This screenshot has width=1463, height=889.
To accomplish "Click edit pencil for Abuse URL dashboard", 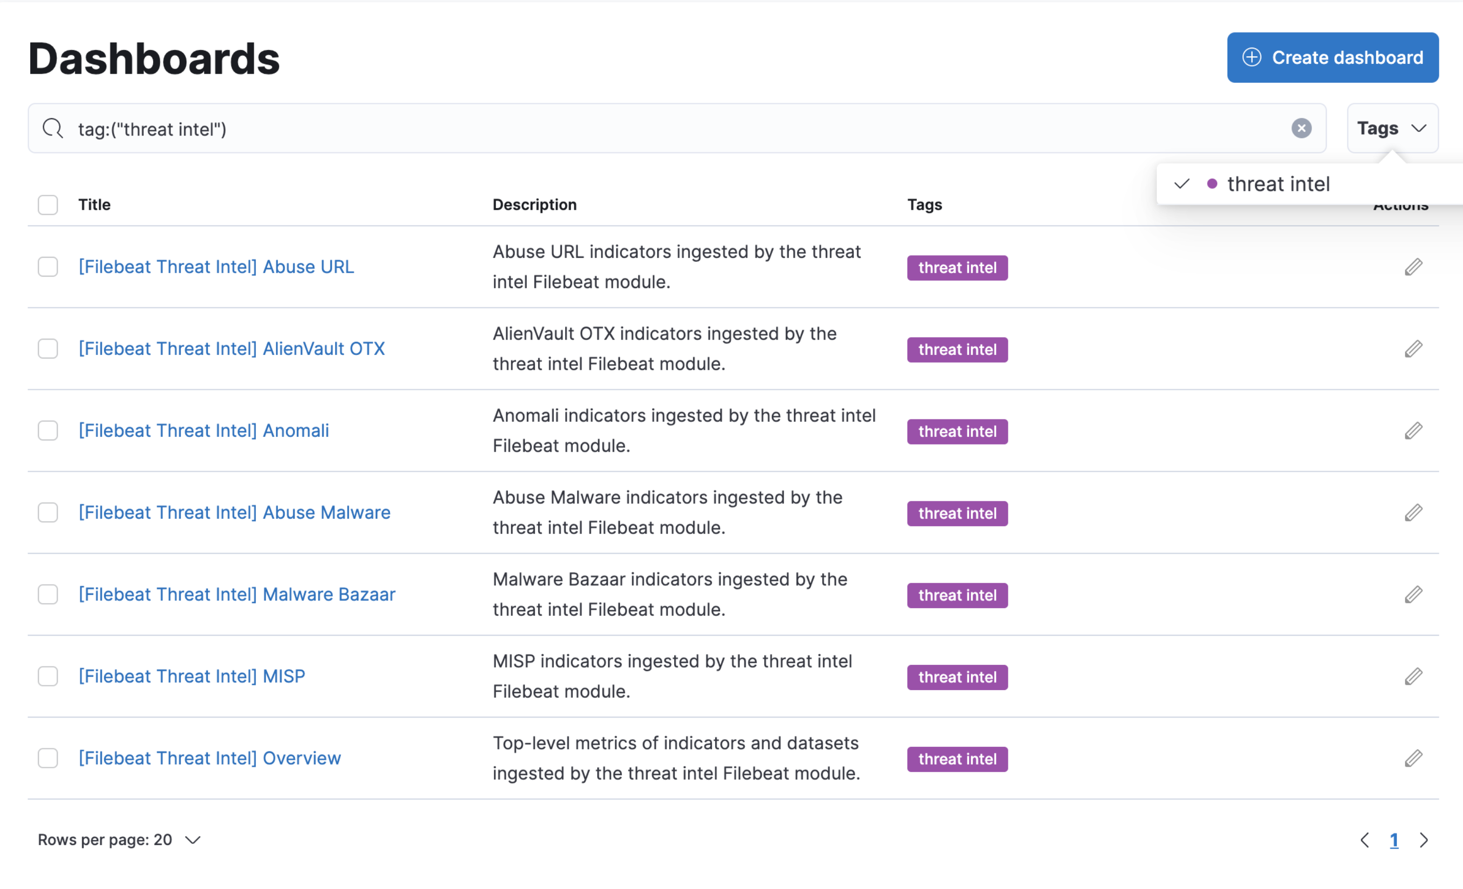I will click(1413, 267).
